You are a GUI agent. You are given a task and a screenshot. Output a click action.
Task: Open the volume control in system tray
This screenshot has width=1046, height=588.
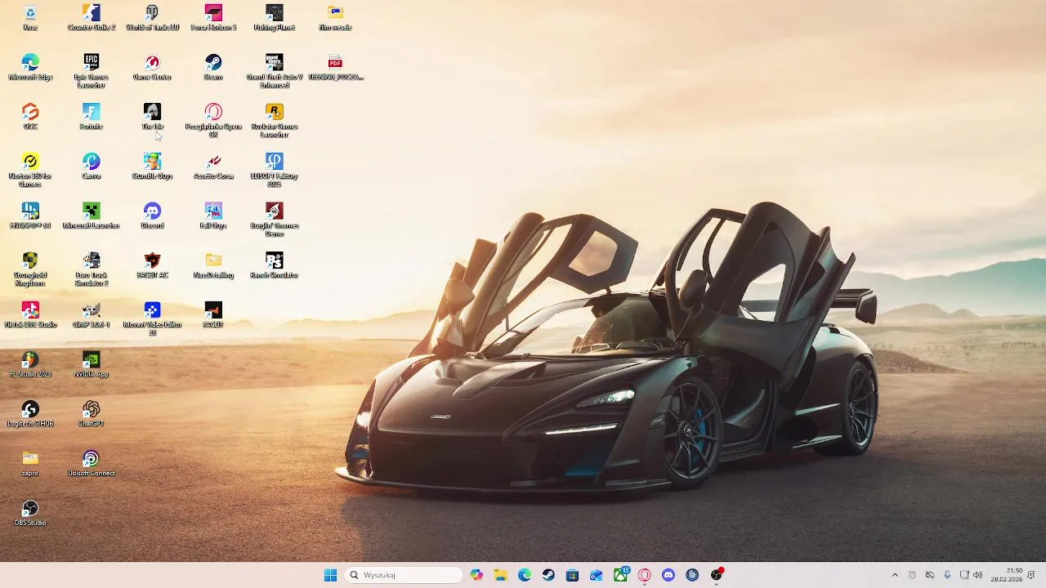(978, 575)
